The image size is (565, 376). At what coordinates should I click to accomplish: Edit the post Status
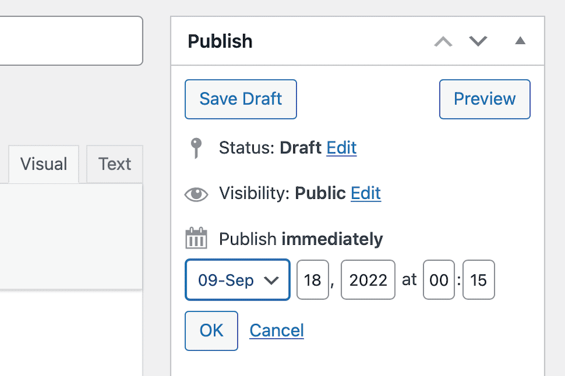pyautogui.click(x=342, y=148)
